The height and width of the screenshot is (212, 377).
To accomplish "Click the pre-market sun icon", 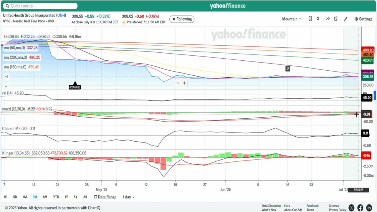I will [124, 22].
